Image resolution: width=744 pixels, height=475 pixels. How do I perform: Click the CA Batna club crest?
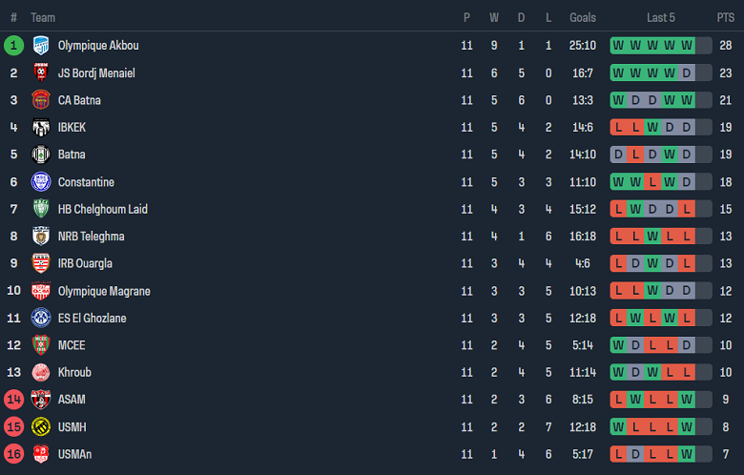[x=40, y=100]
